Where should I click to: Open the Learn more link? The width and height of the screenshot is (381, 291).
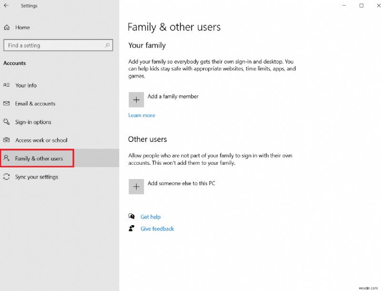point(141,115)
